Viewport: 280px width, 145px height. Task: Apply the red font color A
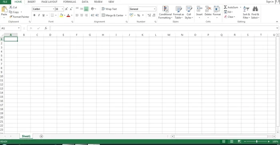coord(68,15)
